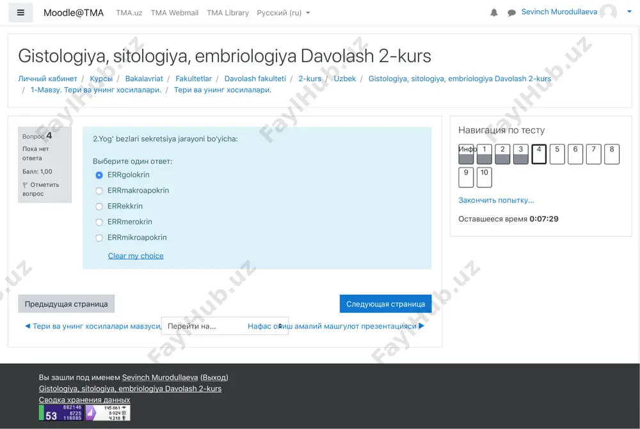The image size is (640, 429).
Task: Select ERRmikroapokrin answer
Action: pos(99,238)
